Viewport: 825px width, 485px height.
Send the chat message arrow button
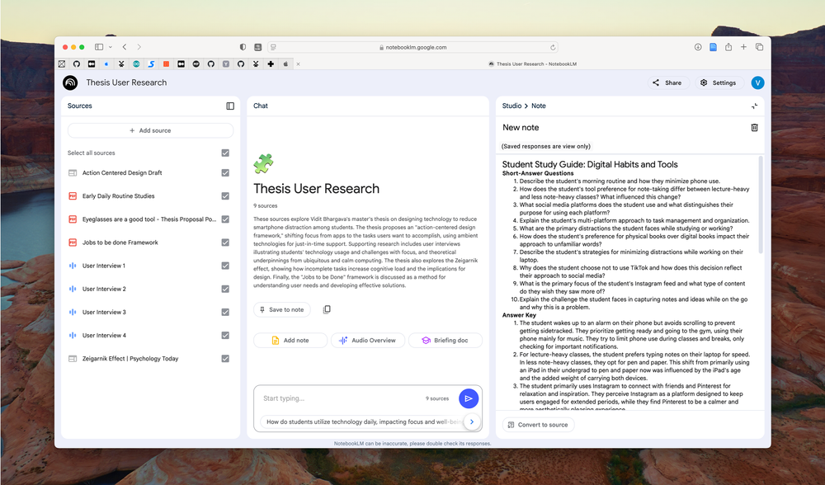click(469, 398)
